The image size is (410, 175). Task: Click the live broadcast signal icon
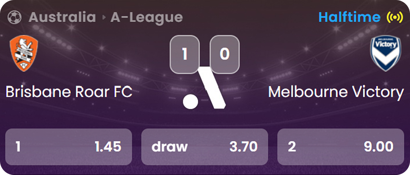[395, 17]
